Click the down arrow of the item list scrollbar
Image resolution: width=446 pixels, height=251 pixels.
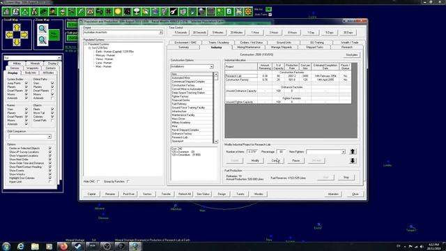tap(216, 142)
